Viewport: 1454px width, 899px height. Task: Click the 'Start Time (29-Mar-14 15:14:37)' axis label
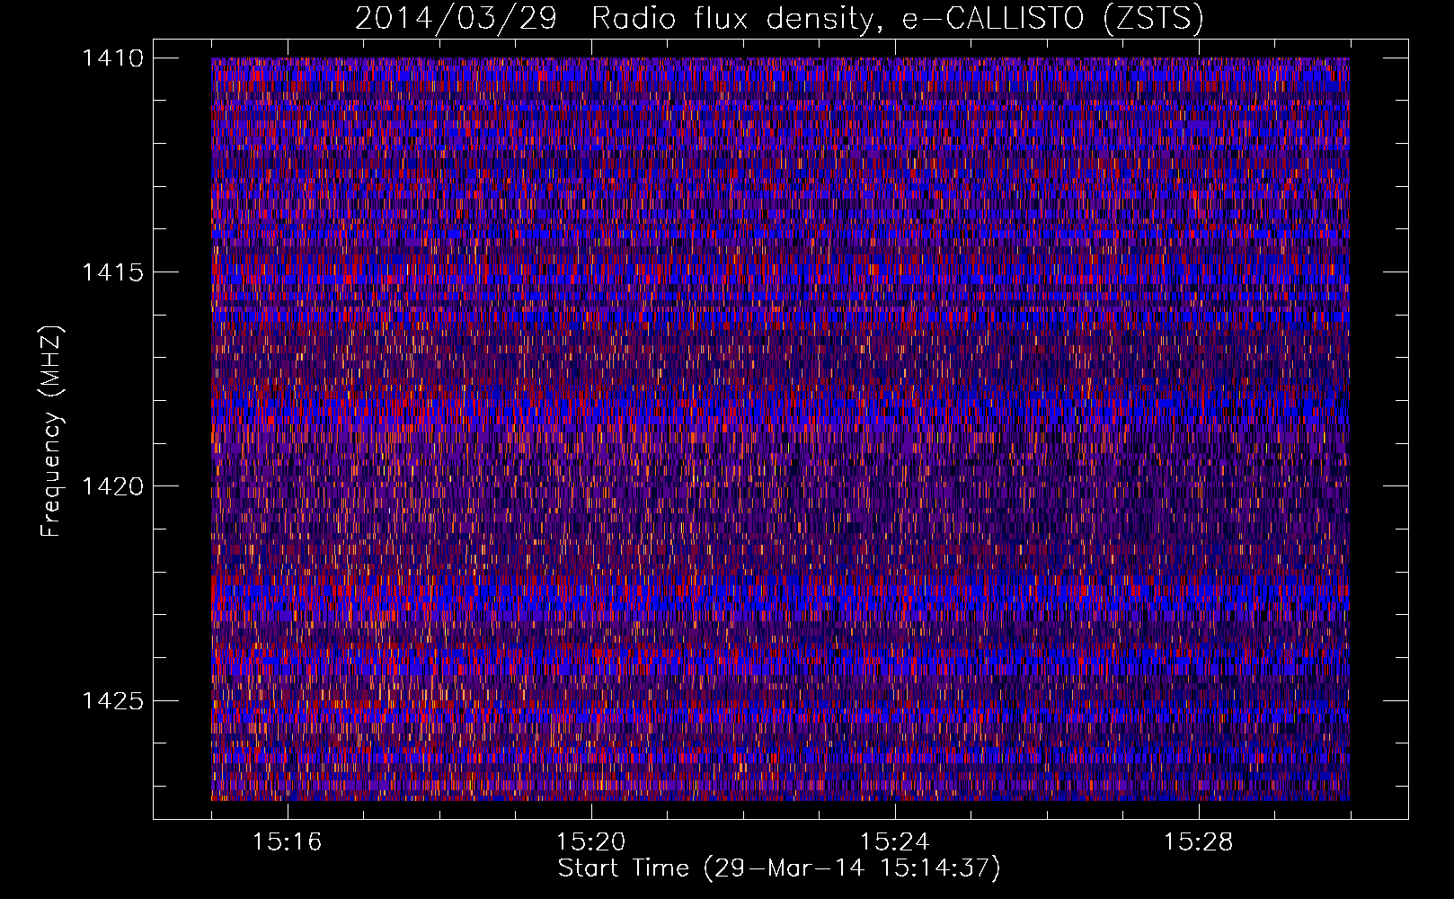[x=779, y=868]
